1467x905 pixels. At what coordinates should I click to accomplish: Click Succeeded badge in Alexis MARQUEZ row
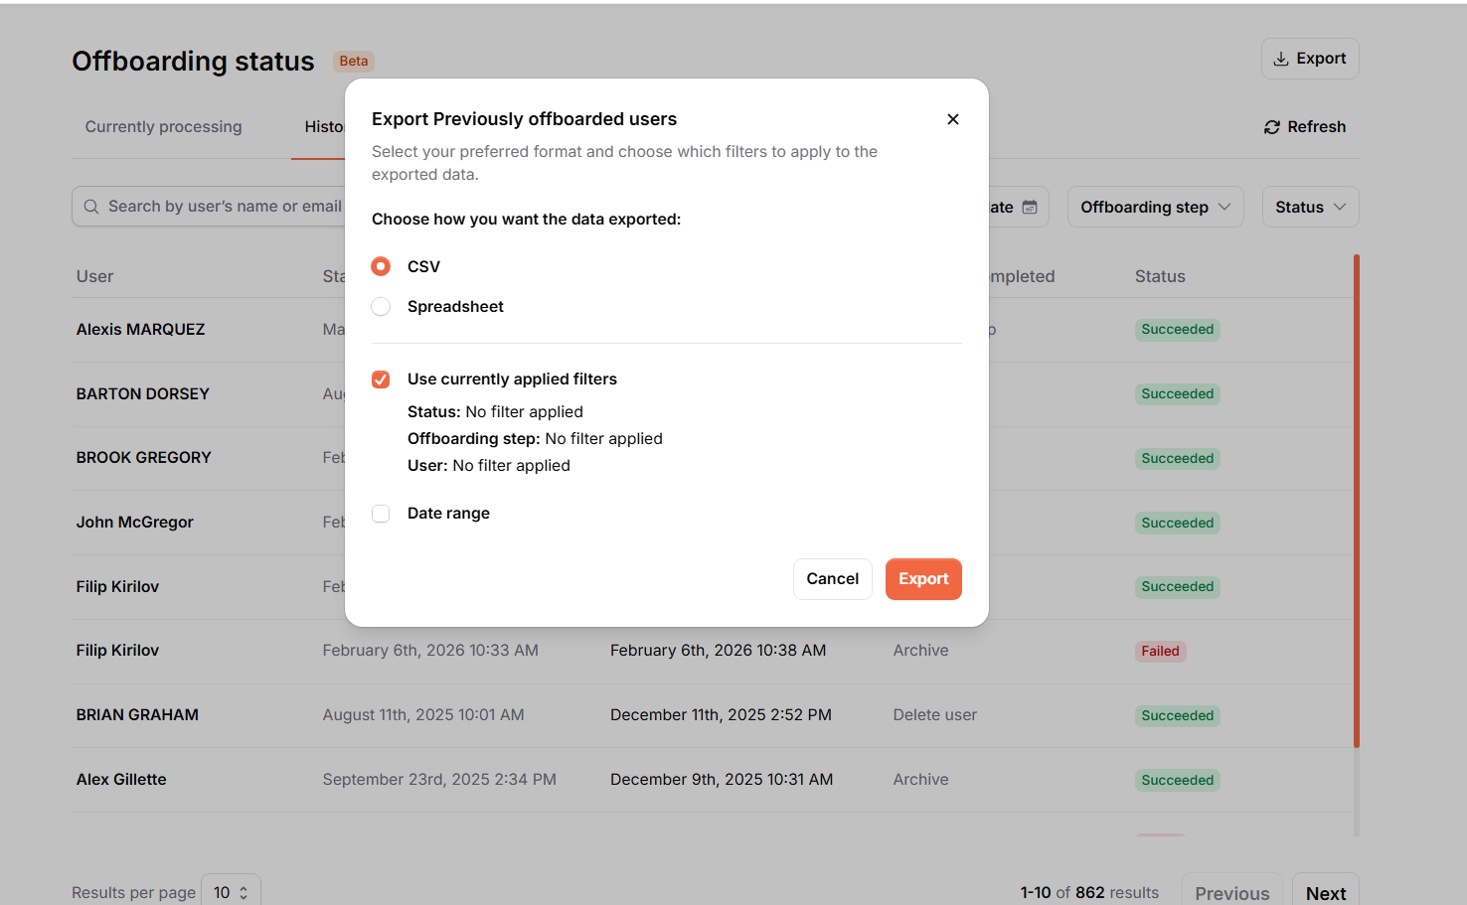pyautogui.click(x=1177, y=330)
